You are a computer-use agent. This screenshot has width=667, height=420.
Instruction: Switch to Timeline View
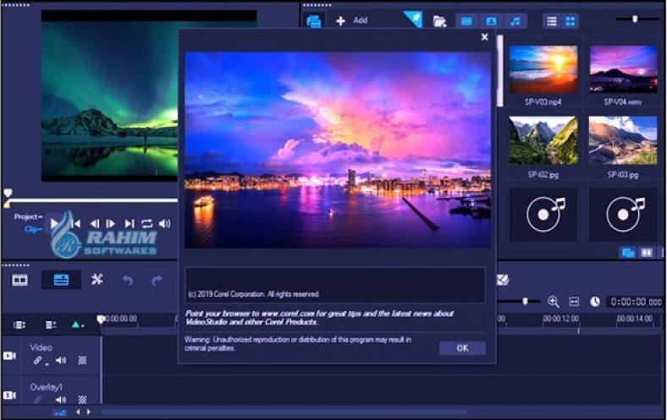(61, 280)
